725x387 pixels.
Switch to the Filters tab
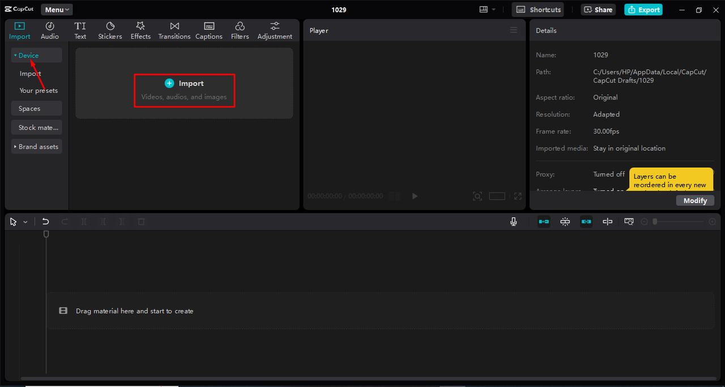point(240,31)
